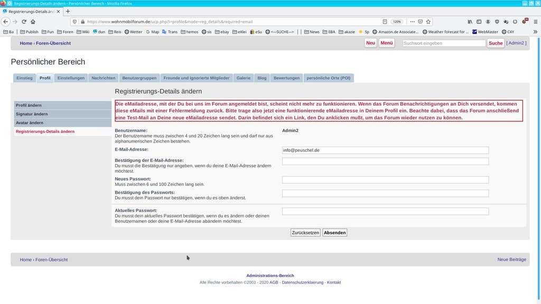Open the Foren bookmarks folder

(65, 32)
